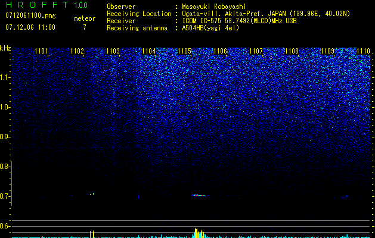Click the observer name Masayuki Kobayashi
This screenshot has width=375, height=238.
214,7
